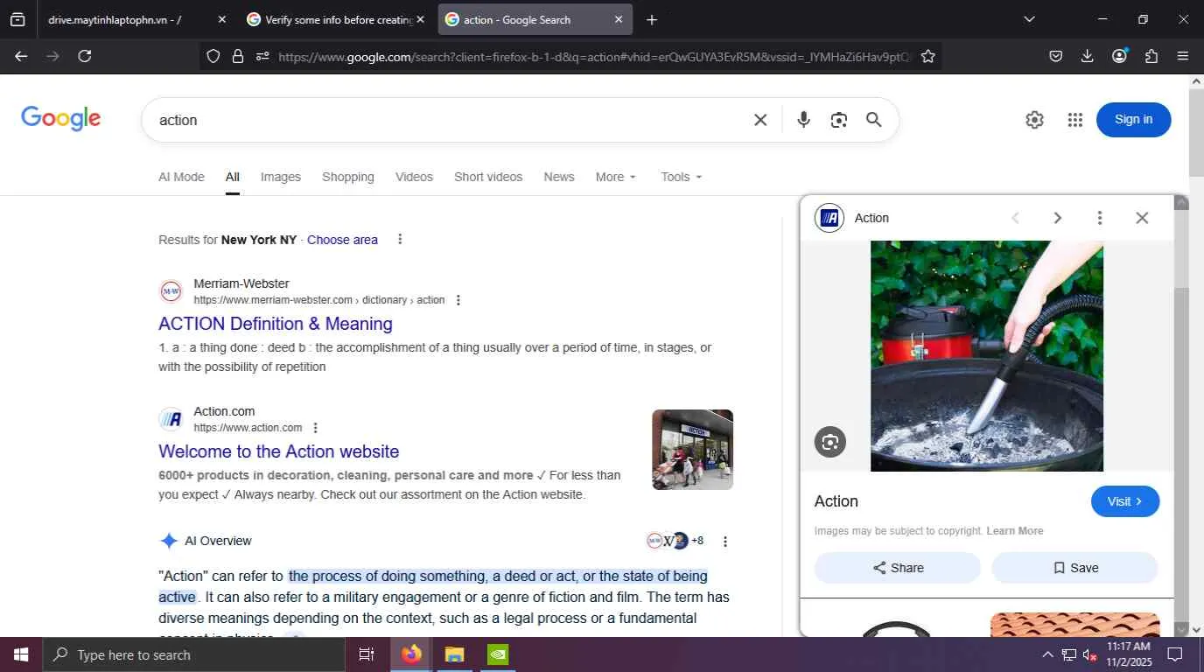This screenshot has width=1204, height=672.
Task: Click the Visit button for Action
Action: coord(1125,501)
